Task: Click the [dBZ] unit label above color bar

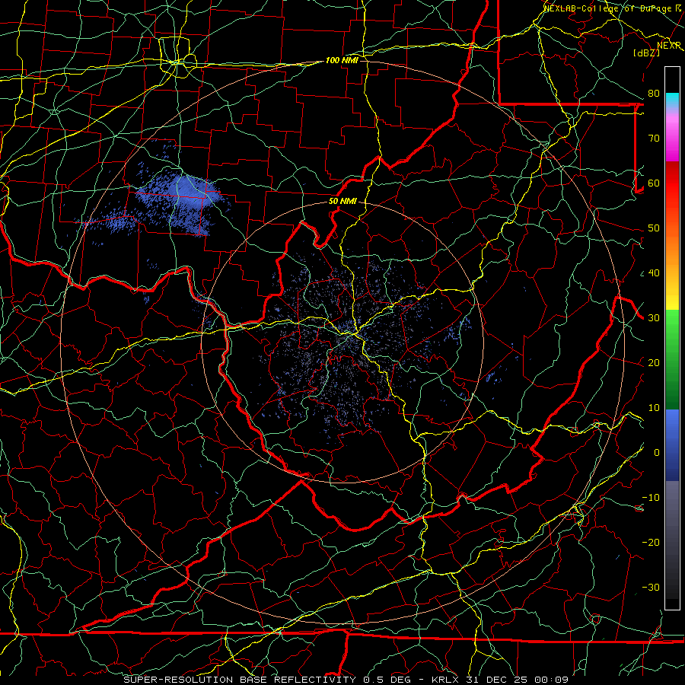Action: pyautogui.click(x=647, y=53)
